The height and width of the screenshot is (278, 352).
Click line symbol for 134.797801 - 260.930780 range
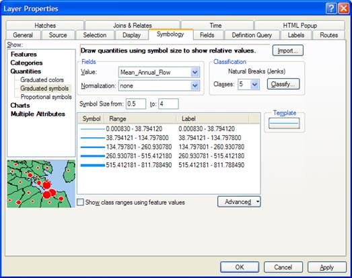click(92, 147)
